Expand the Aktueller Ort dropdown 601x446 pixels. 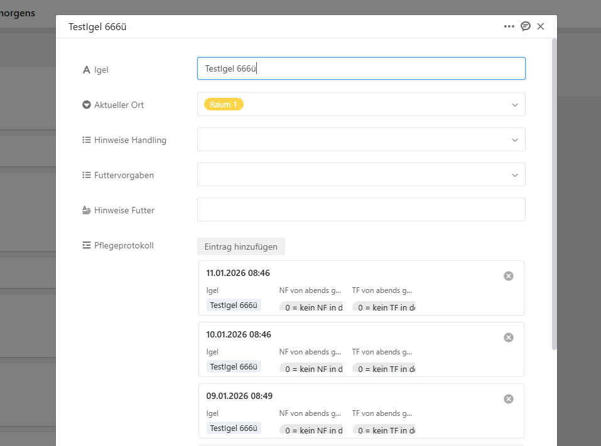[514, 105]
